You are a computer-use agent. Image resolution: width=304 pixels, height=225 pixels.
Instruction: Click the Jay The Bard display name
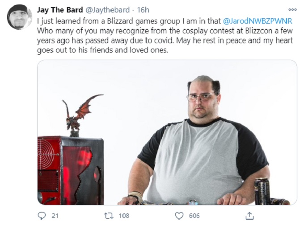click(x=60, y=10)
